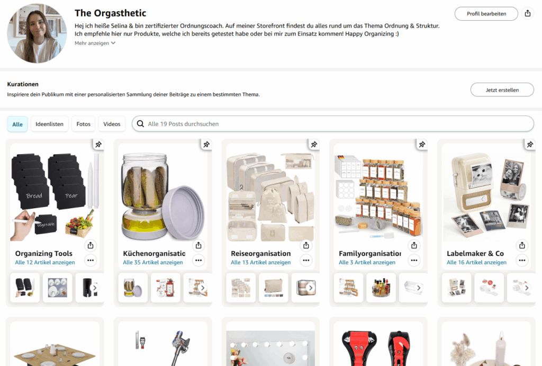Share the Reiseorganisation list
The image size is (542, 366).
point(306,245)
